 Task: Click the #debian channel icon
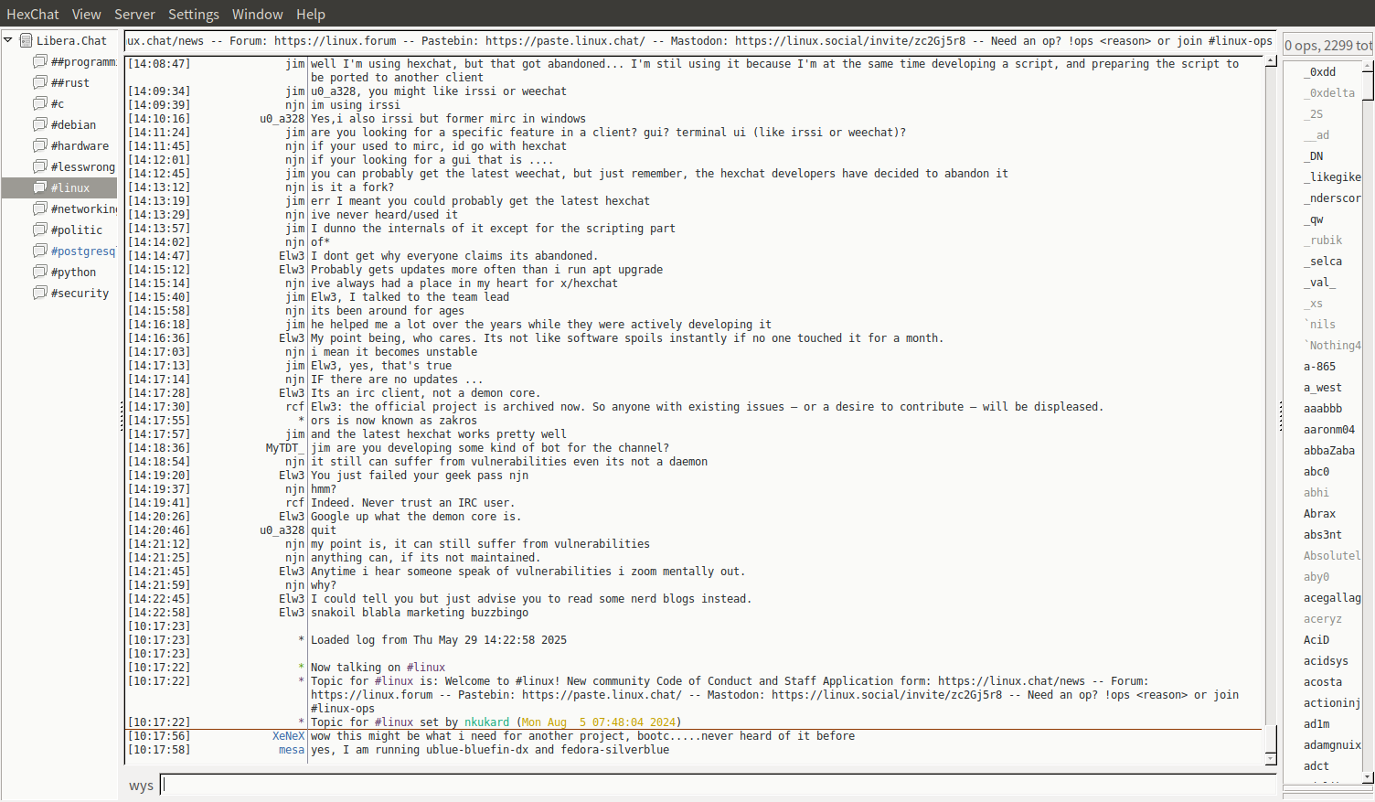click(x=40, y=124)
